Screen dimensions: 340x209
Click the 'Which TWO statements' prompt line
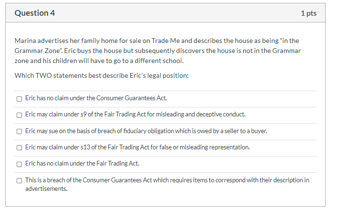point(102,75)
